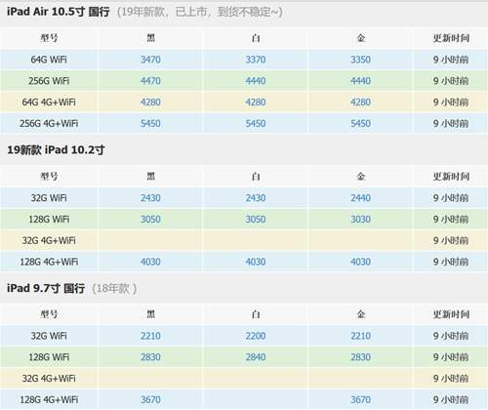Select the iPad 9.7寸 国行 section heading
Viewport: 488px width, 410px height.
[x=46, y=288]
